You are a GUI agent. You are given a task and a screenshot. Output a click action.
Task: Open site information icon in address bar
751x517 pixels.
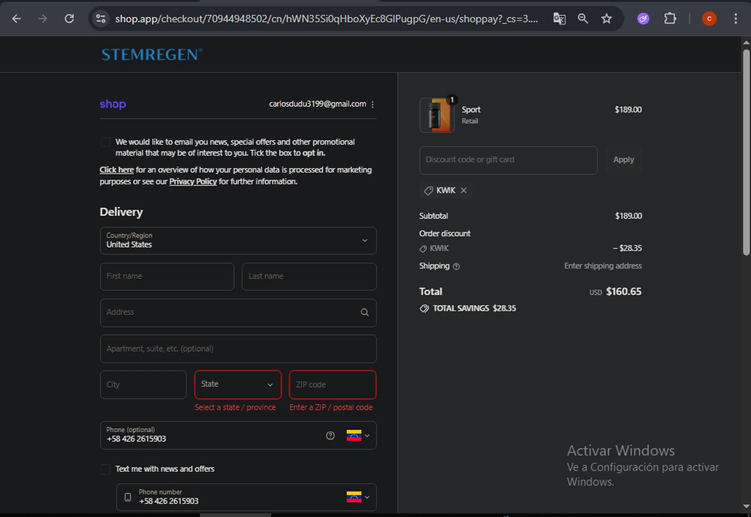click(x=101, y=18)
